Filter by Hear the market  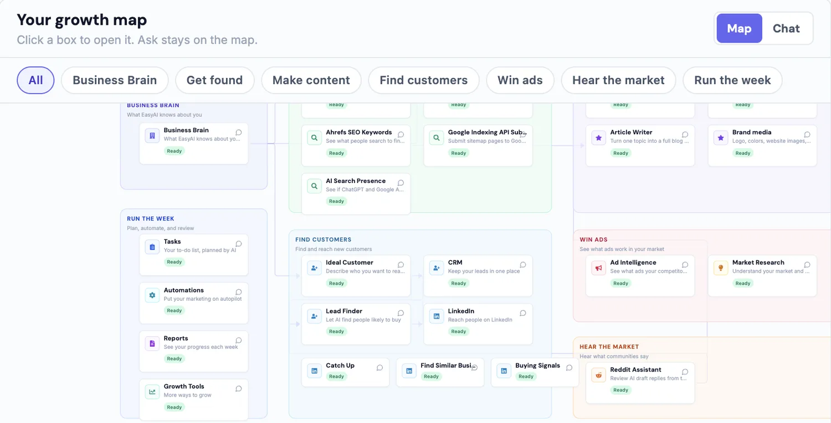pos(618,80)
